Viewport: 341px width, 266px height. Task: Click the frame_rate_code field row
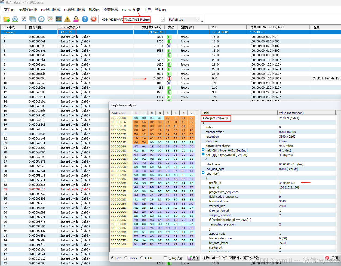(269, 238)
